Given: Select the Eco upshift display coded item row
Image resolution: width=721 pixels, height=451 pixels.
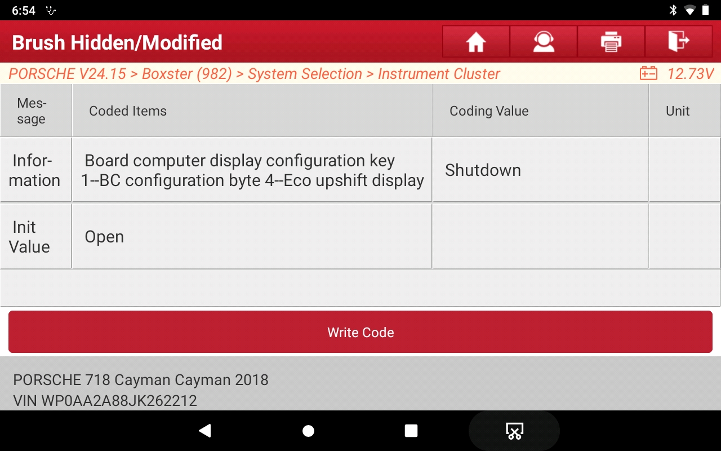Looking at the screenshot, I should click(x=251, y=170).
